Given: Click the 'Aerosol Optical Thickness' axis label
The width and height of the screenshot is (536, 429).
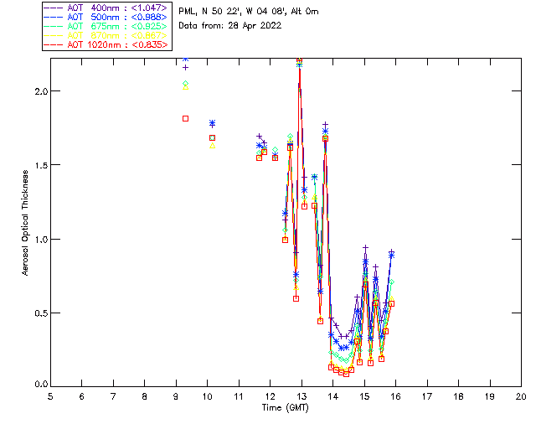Looking at the screenshot, I should tap(25, 223).
